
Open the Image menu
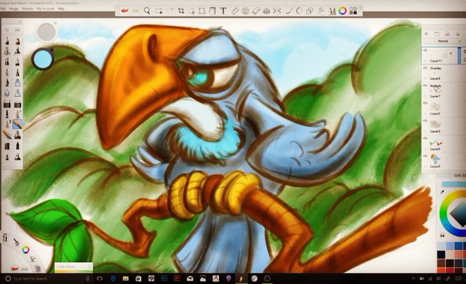pos(14,9)
